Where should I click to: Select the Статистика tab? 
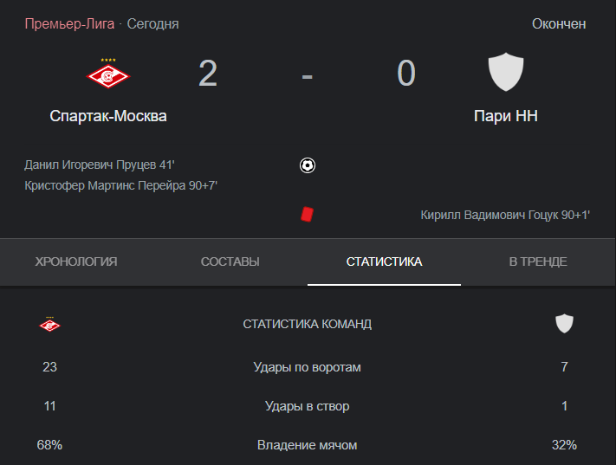tap(384, 262)
